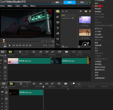Viewport: 113px width, 110px height.
Task: Collapse library panel with small arrow
Action: point(79,47)
